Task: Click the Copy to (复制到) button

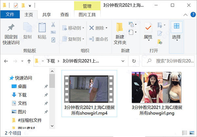Action: click(x=72, y=39)
